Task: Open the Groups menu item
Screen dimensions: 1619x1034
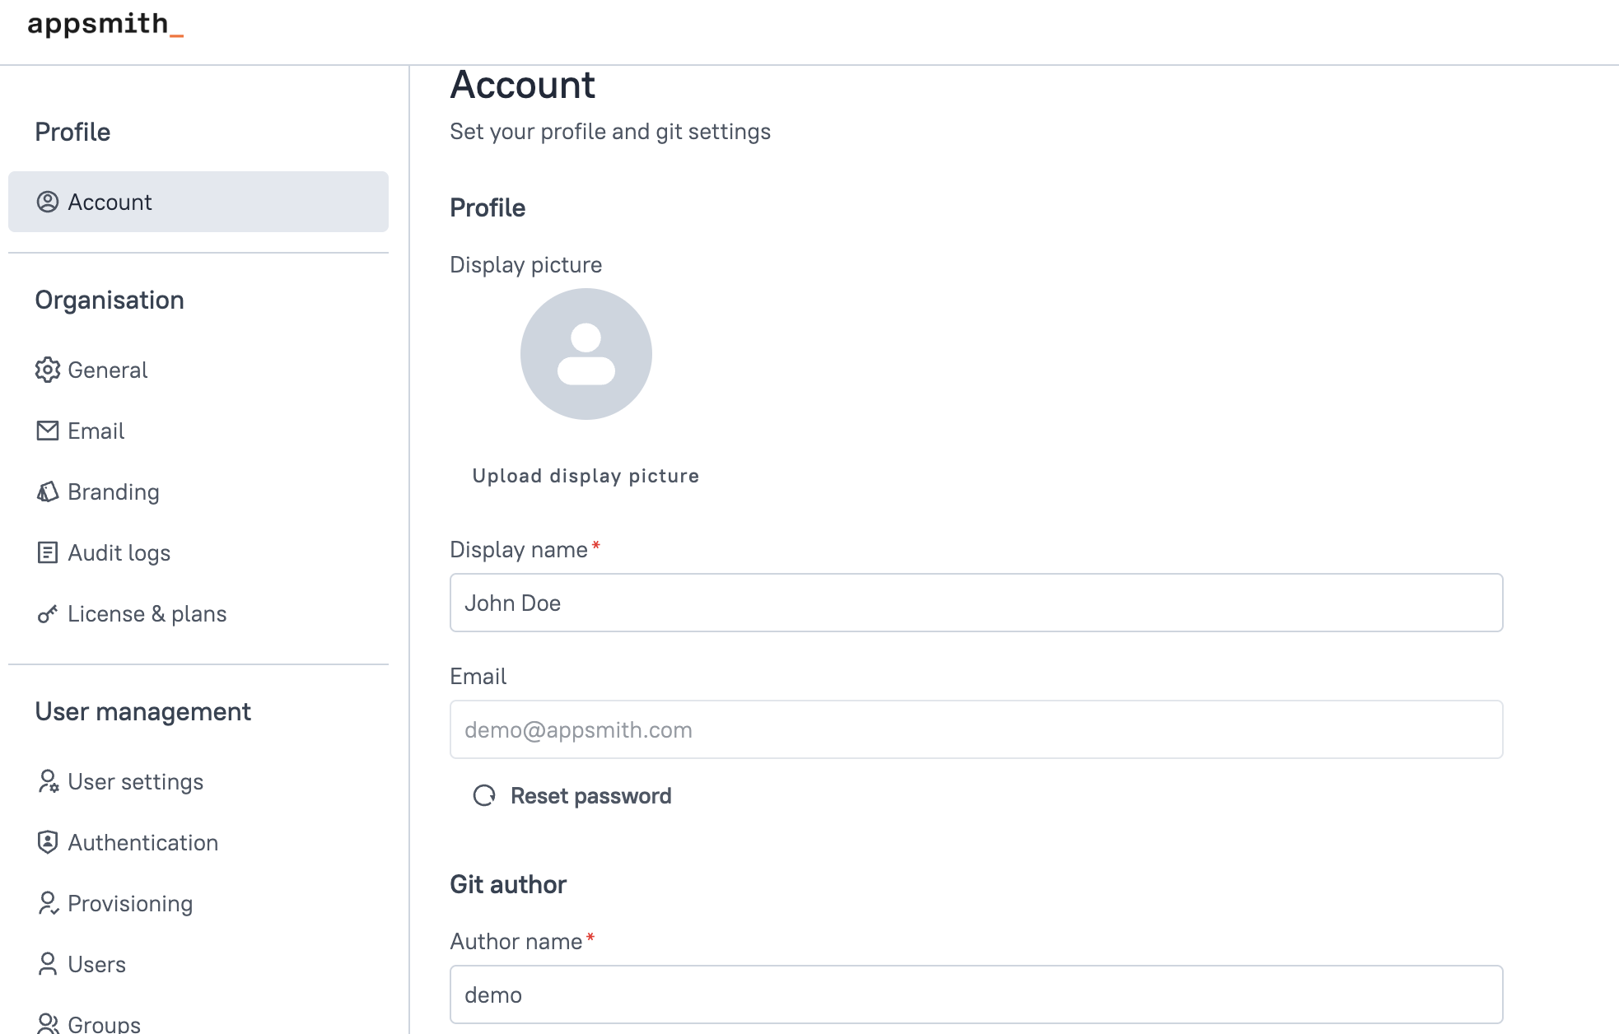Action: (x=104, y=1023)
